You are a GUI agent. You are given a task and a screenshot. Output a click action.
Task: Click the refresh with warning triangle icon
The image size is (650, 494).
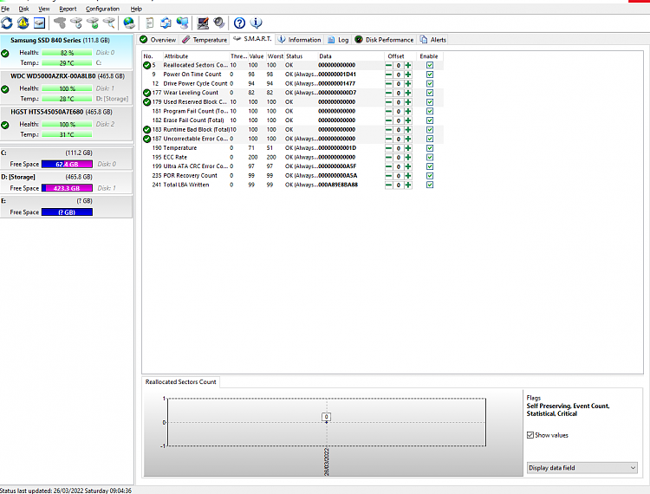point(23,23)
